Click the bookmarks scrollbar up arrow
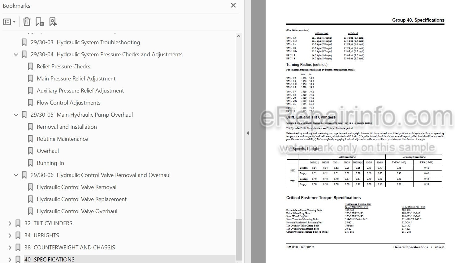455x263 pixels. coord(239,36)
